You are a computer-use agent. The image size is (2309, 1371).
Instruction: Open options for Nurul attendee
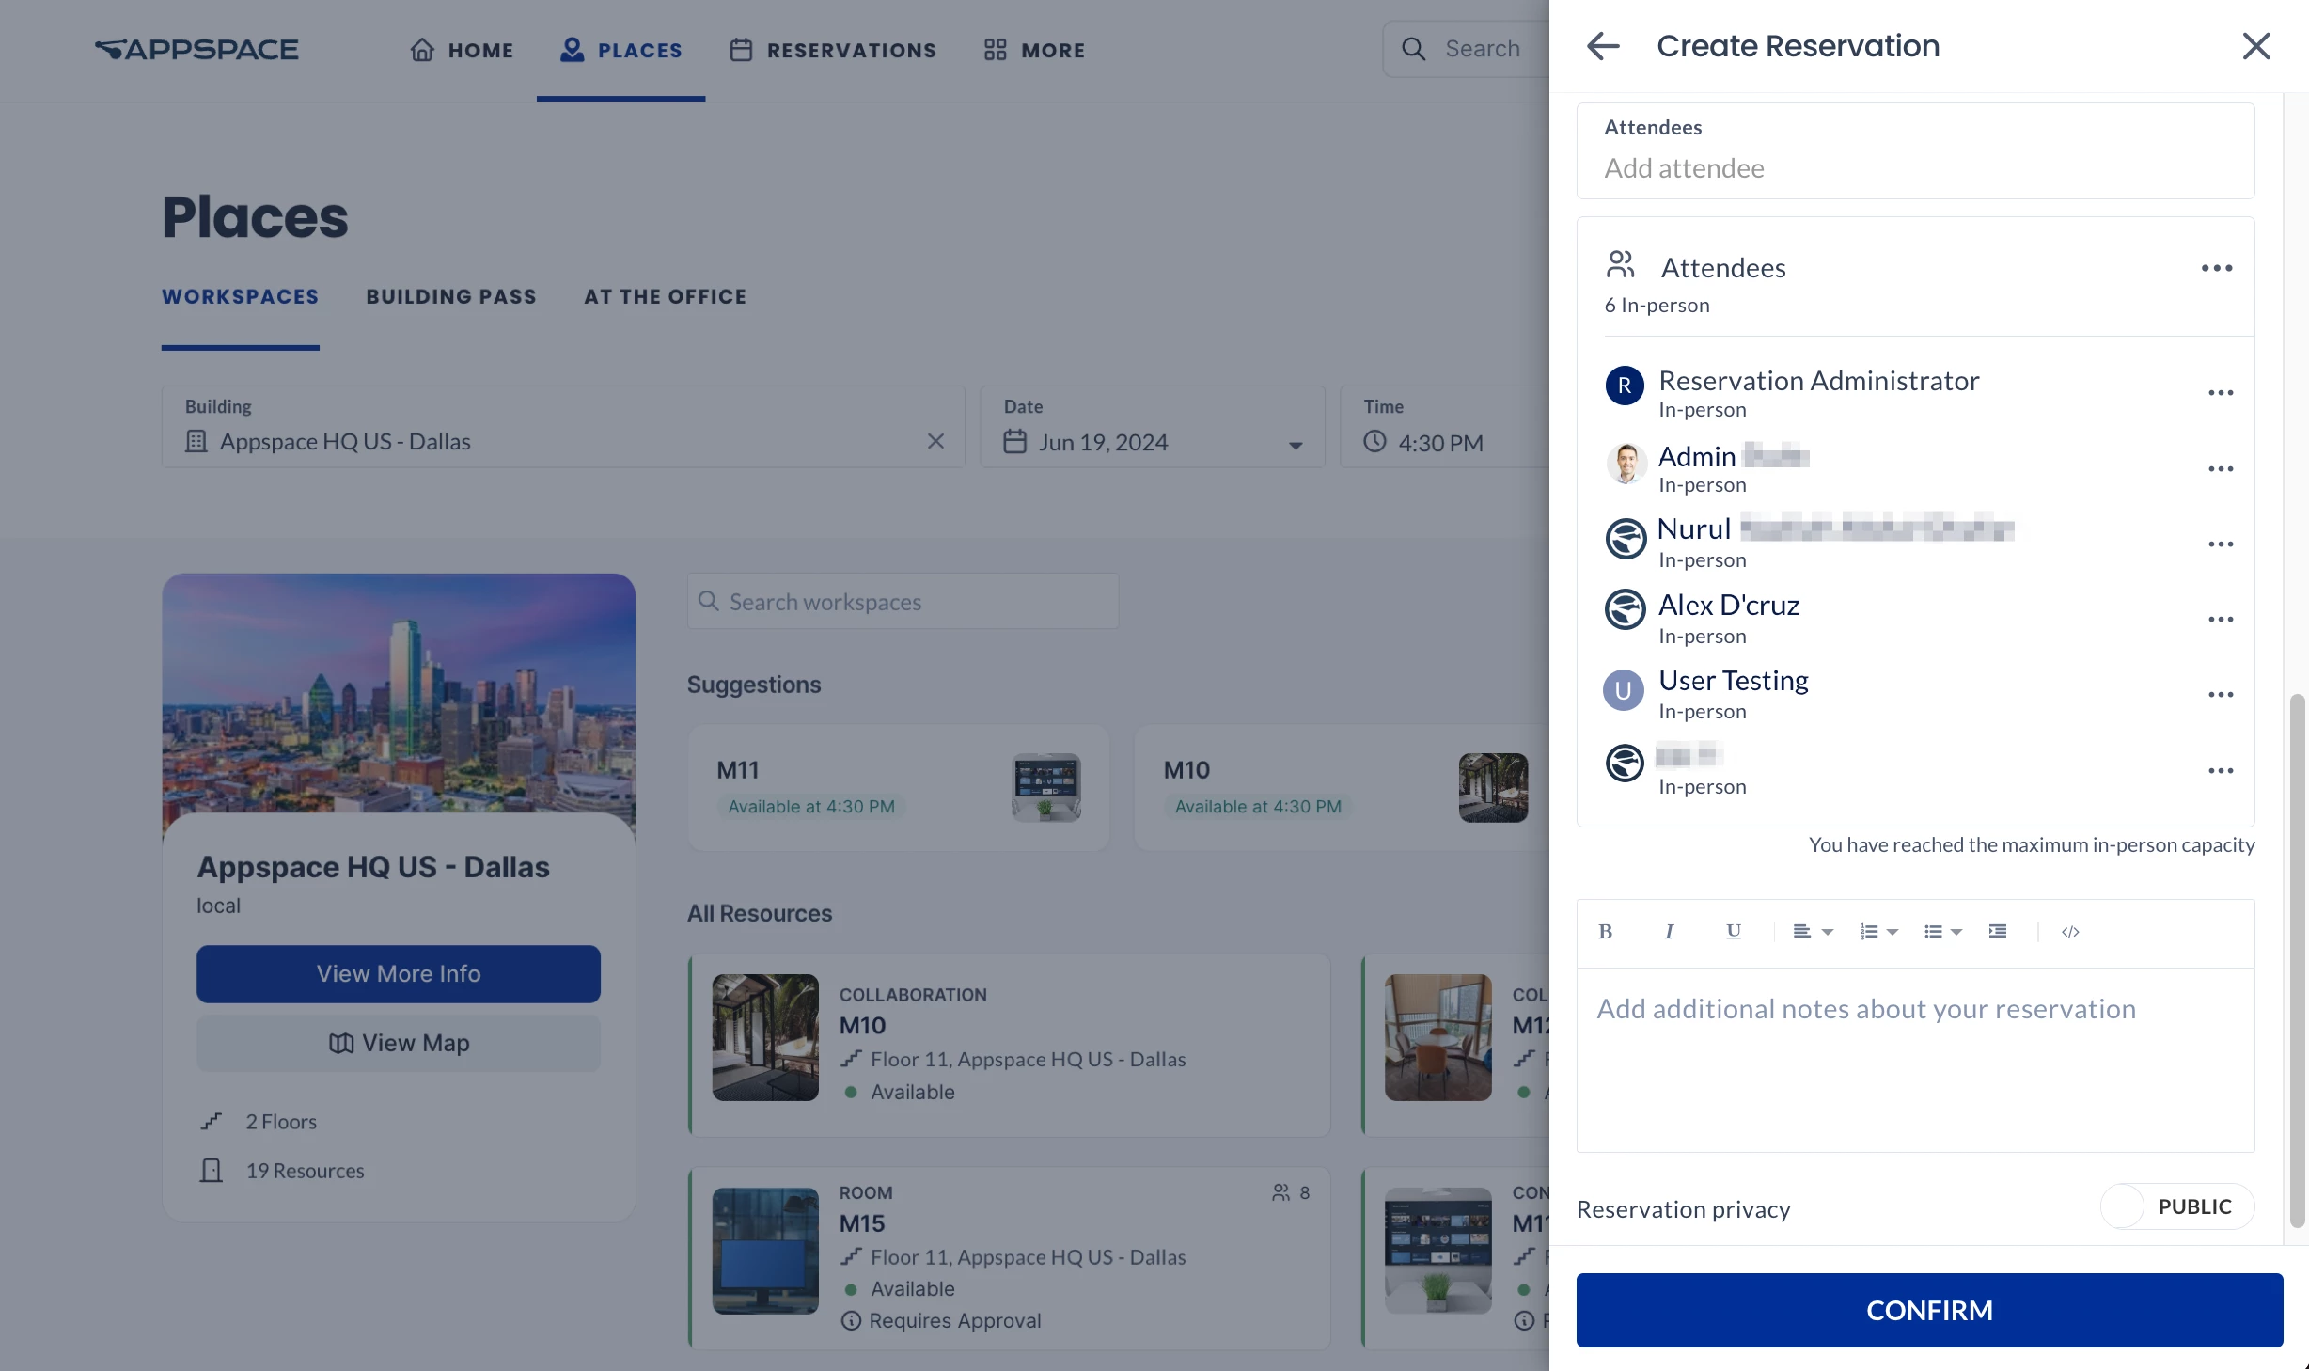pyautogui.click(x=2220, y=544)
